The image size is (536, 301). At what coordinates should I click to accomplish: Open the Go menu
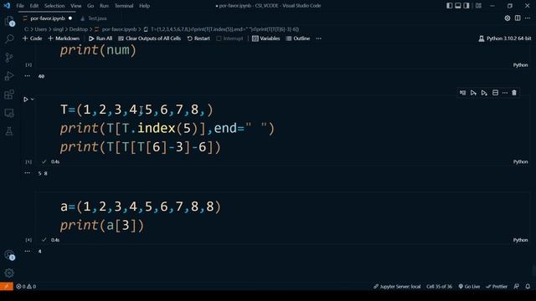[90, 6]
